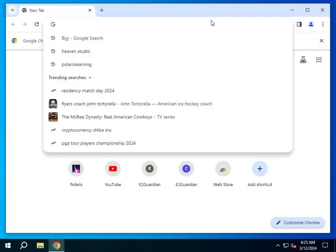Image resolution: width=336 pixels, height=252 pixels.
Task: Show hidden system tray icons
Action: pos(278,245)
